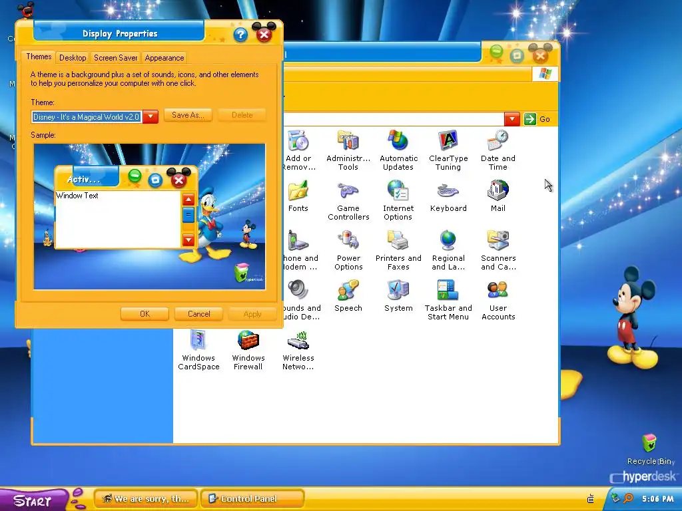Click Cancel in Display Properties

click(x=198, y=314)
